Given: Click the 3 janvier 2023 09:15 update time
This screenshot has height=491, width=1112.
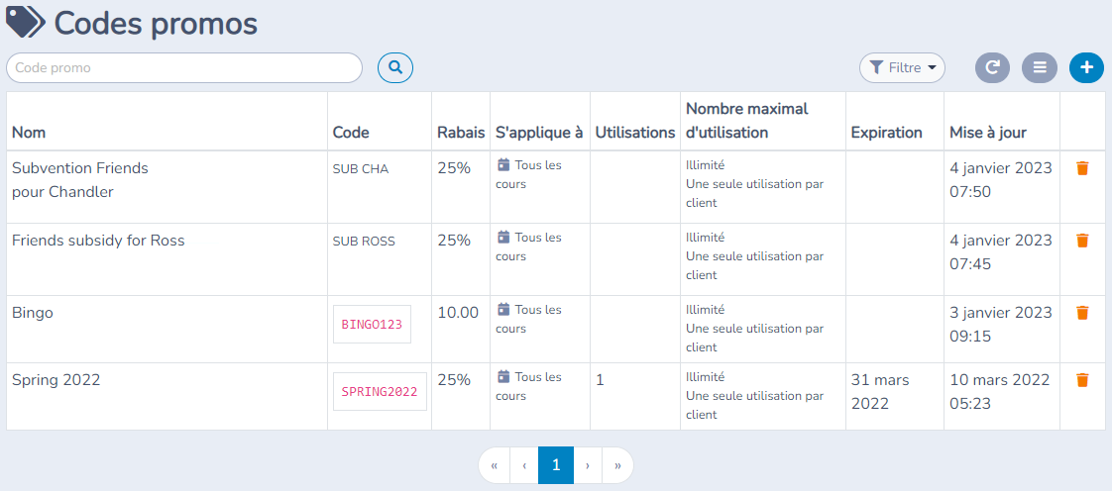Looking at the screenshot, I should tap(1001, 325).
